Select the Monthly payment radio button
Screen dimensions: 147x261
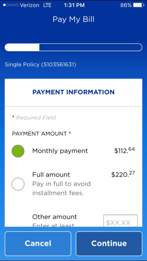(18, 151)
